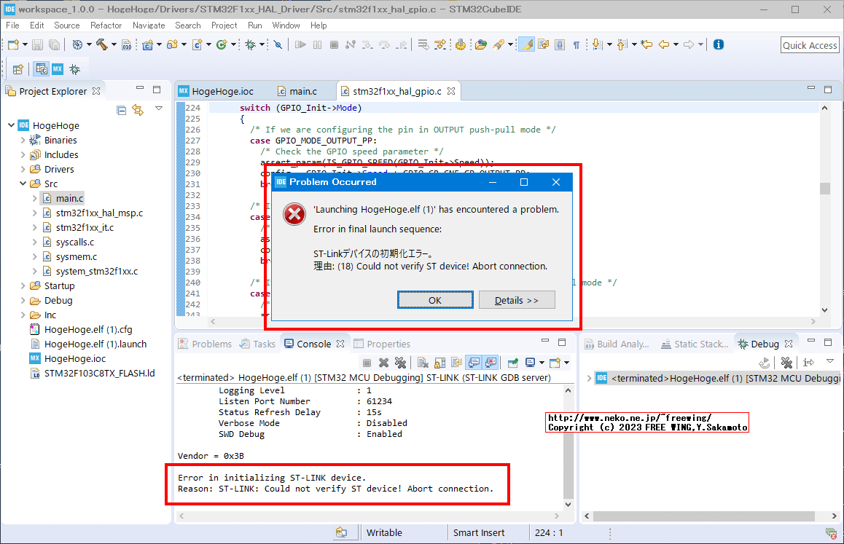This screenshot has height=544, width=844.
Task: Pin the Console view
Action: pos(512,362)
